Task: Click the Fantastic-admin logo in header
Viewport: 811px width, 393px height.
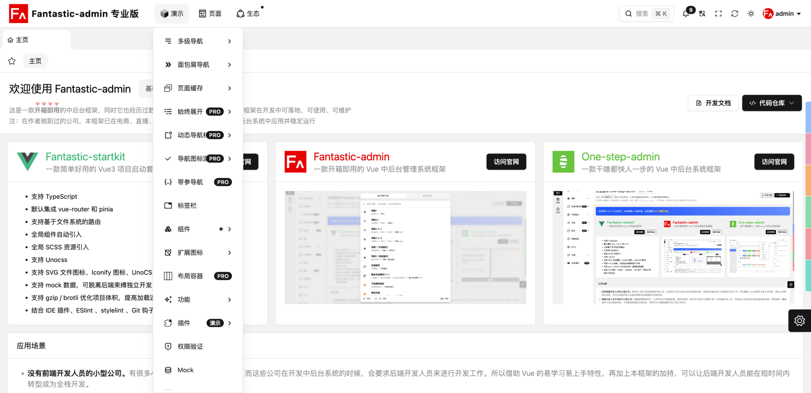Action: pos(19,14)
